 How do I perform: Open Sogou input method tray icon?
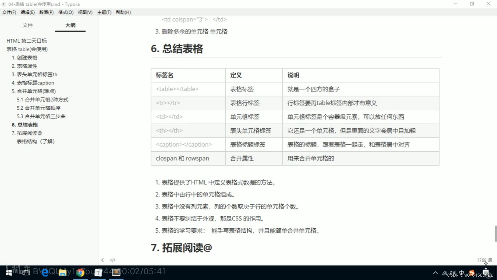472,273
